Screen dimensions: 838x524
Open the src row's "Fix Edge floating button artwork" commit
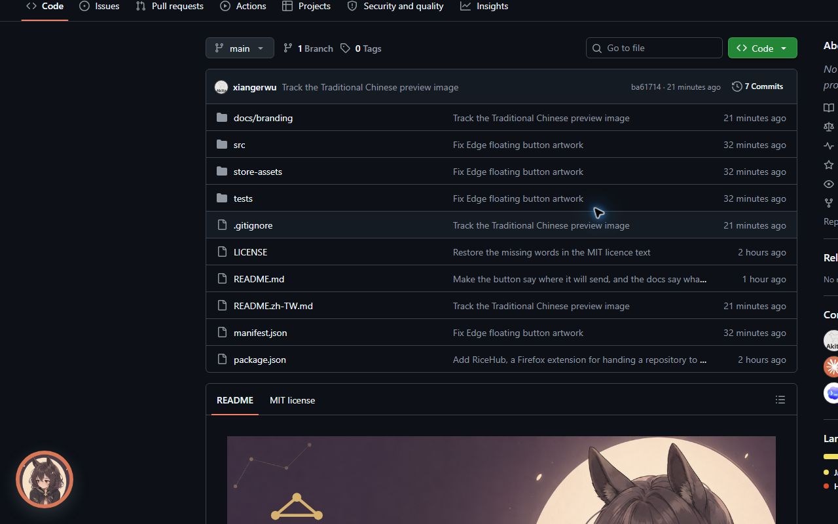518,145
